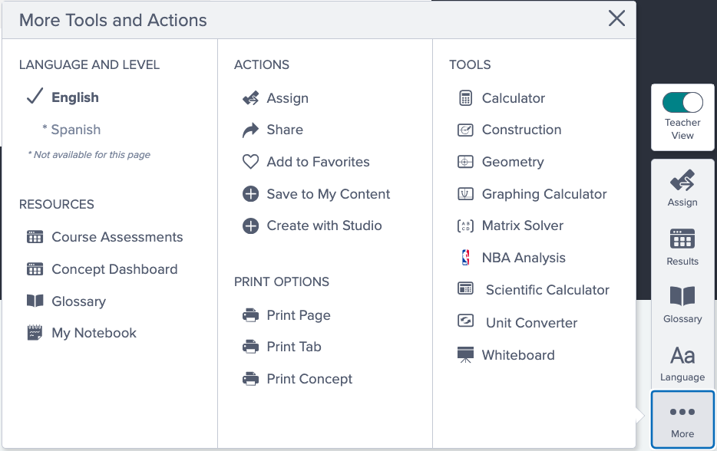This screenshot has width=717, height=451.
Task: Open the Language Aa sidebar menu
Action: [682, 364]
